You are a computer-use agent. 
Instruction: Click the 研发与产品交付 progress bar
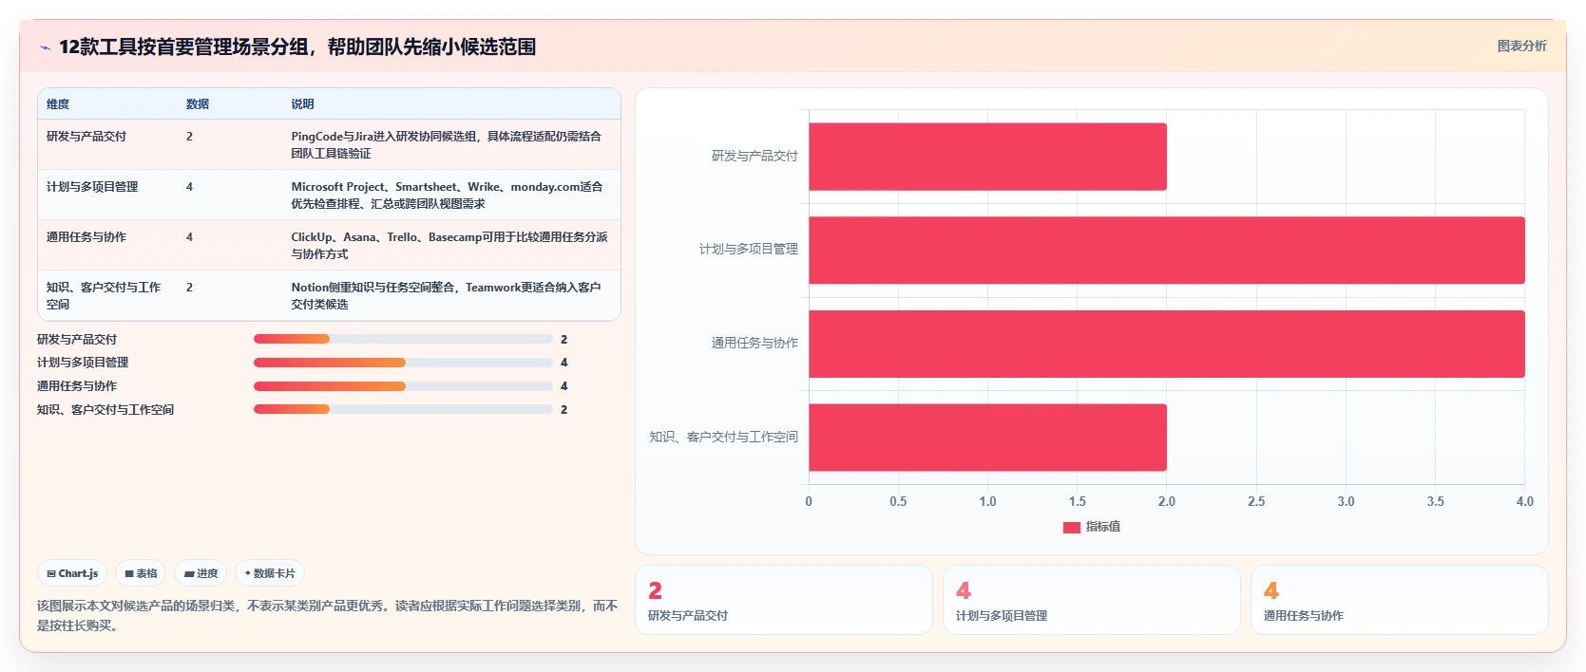[403, 339]
